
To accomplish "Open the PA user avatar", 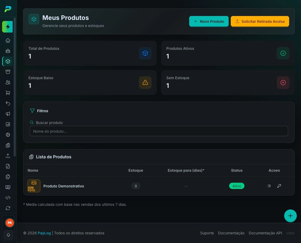I will (x=9, y=223).
